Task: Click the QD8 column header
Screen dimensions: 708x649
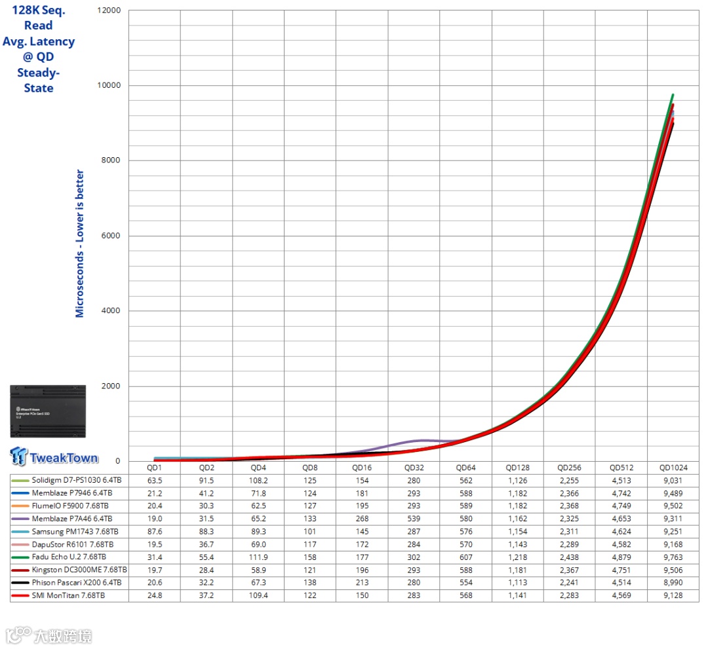Action: (x=310, y=468)
